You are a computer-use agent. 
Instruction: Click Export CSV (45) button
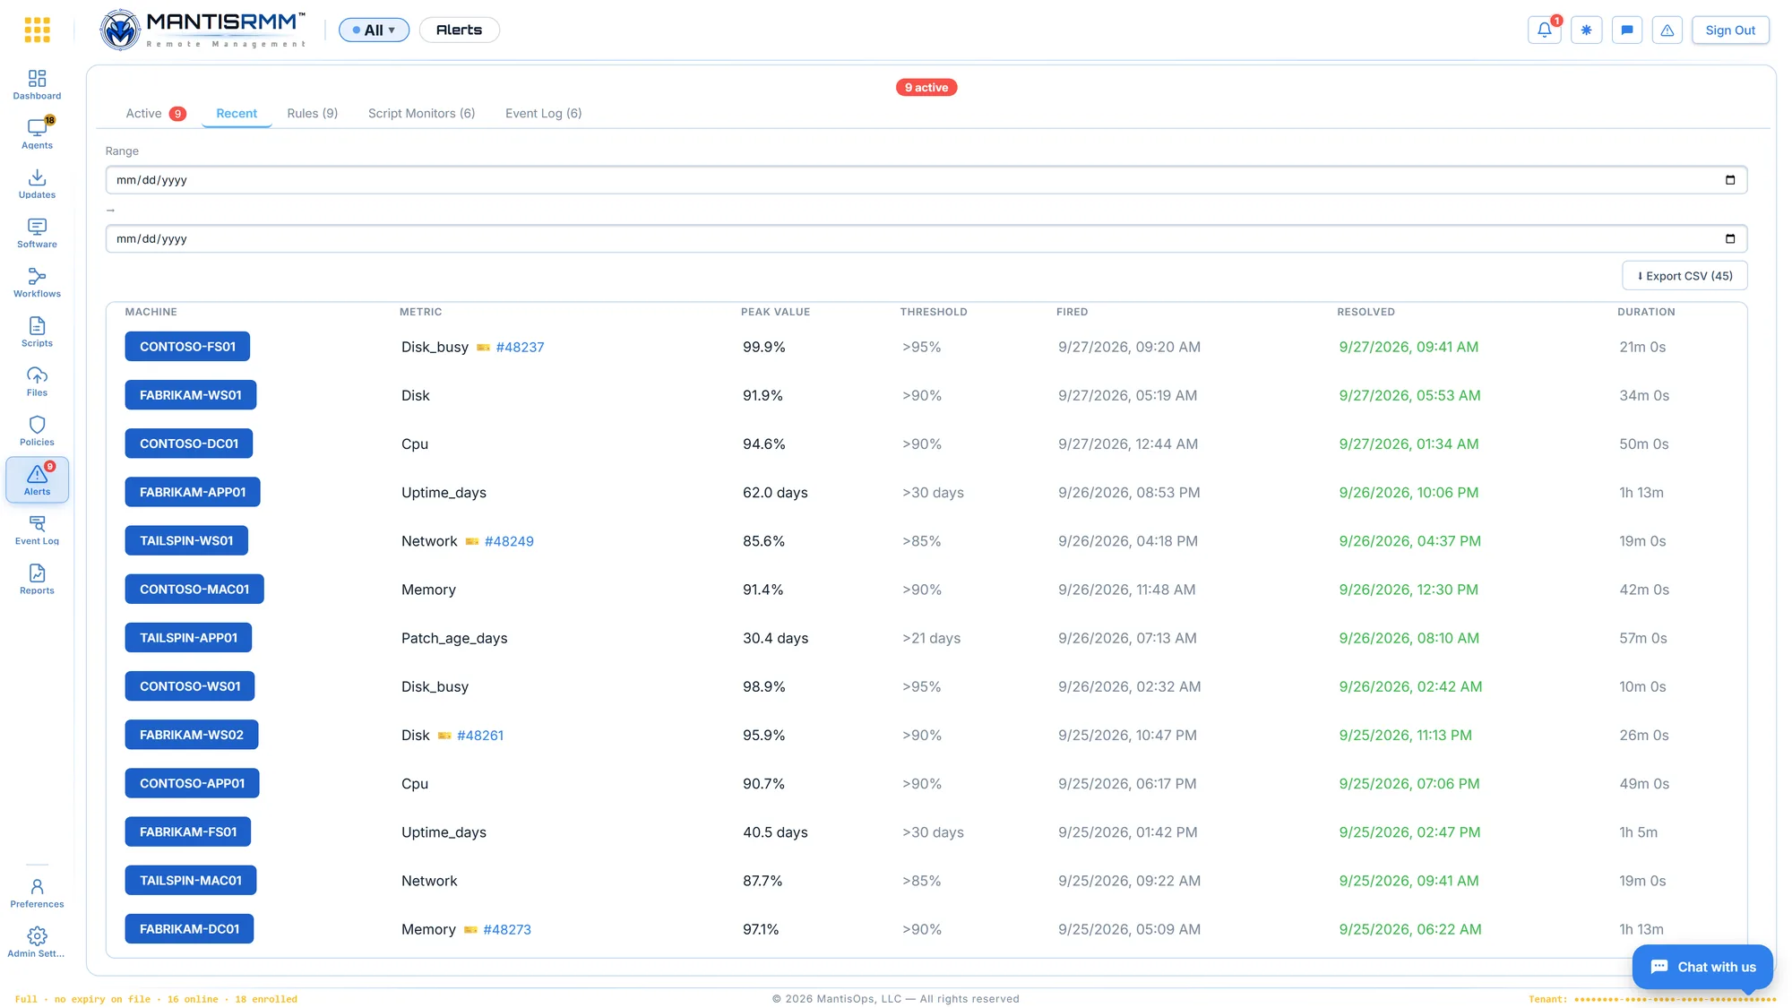[x=1684, y=276]
